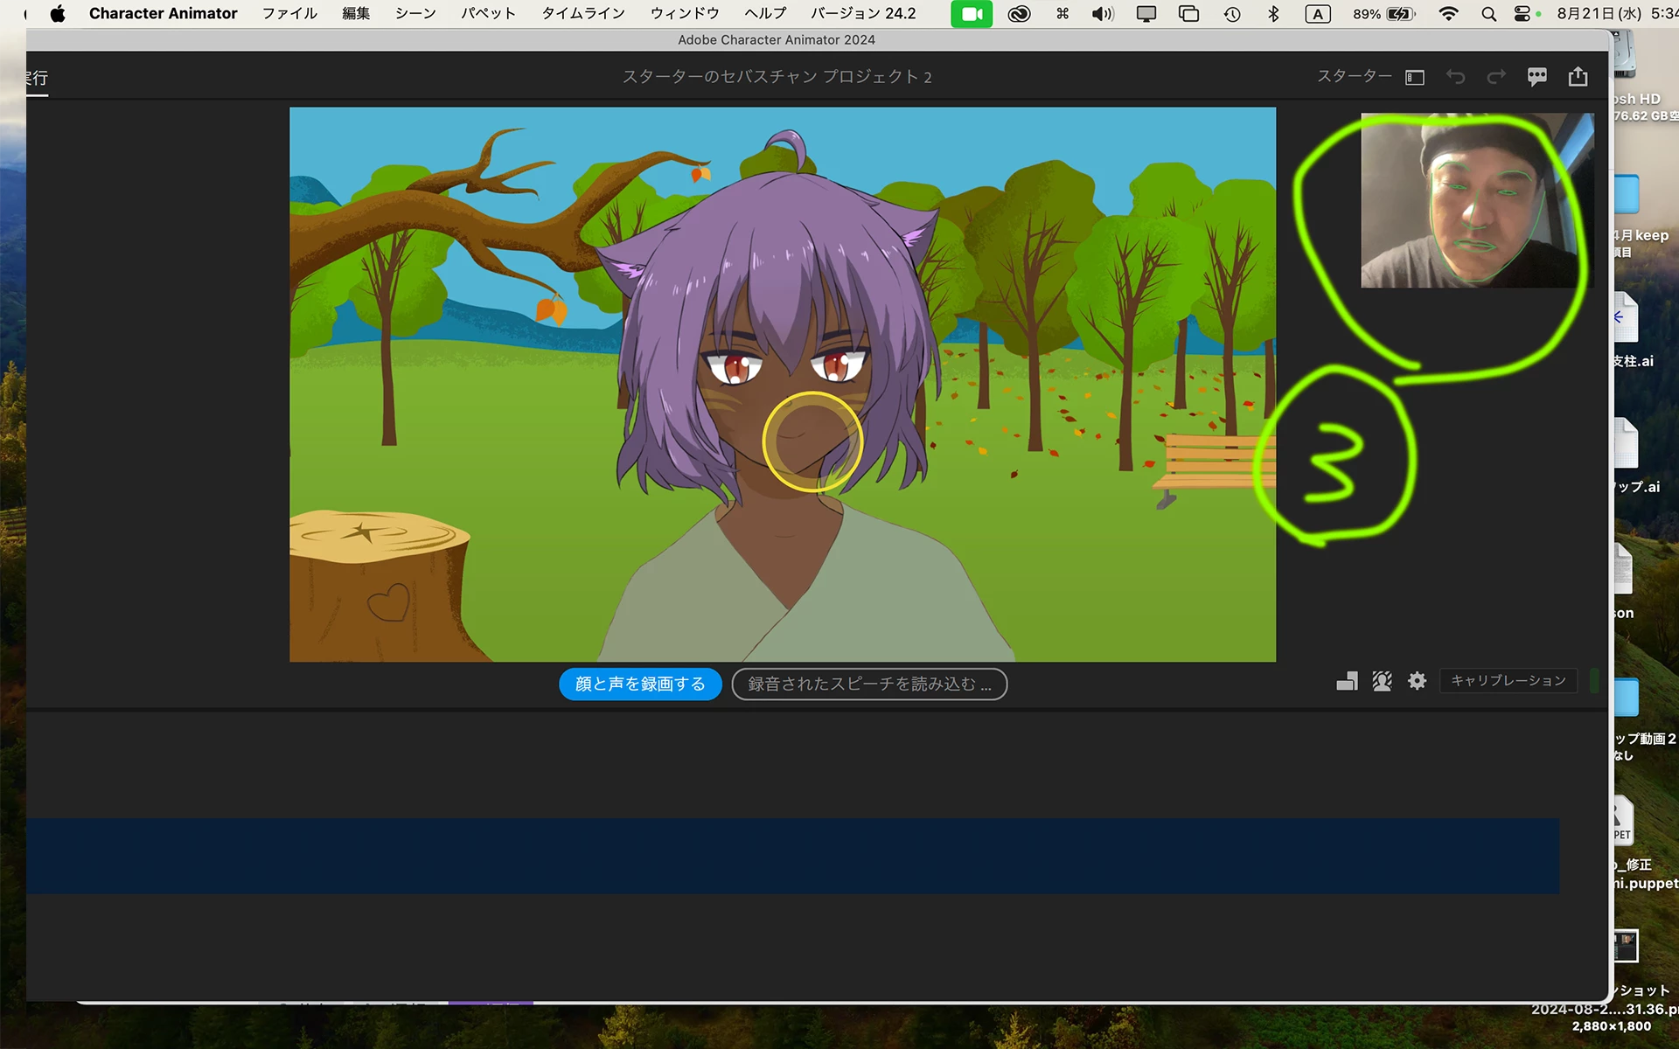
Task: Toggle the background removal person icon
Action: point(1382,681)
